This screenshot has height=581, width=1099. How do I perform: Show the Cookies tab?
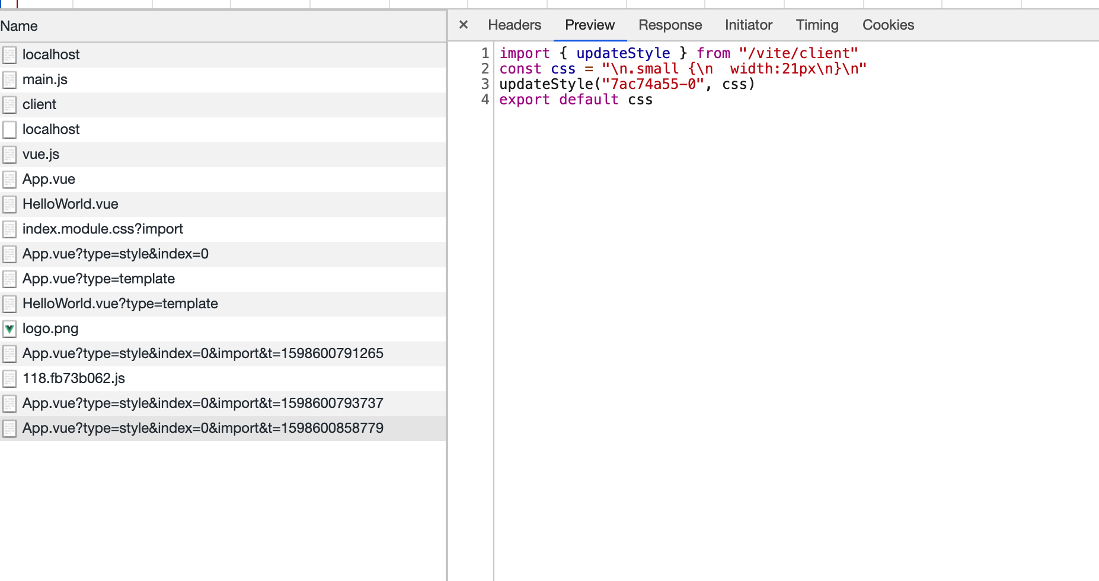tap(887, 25)
